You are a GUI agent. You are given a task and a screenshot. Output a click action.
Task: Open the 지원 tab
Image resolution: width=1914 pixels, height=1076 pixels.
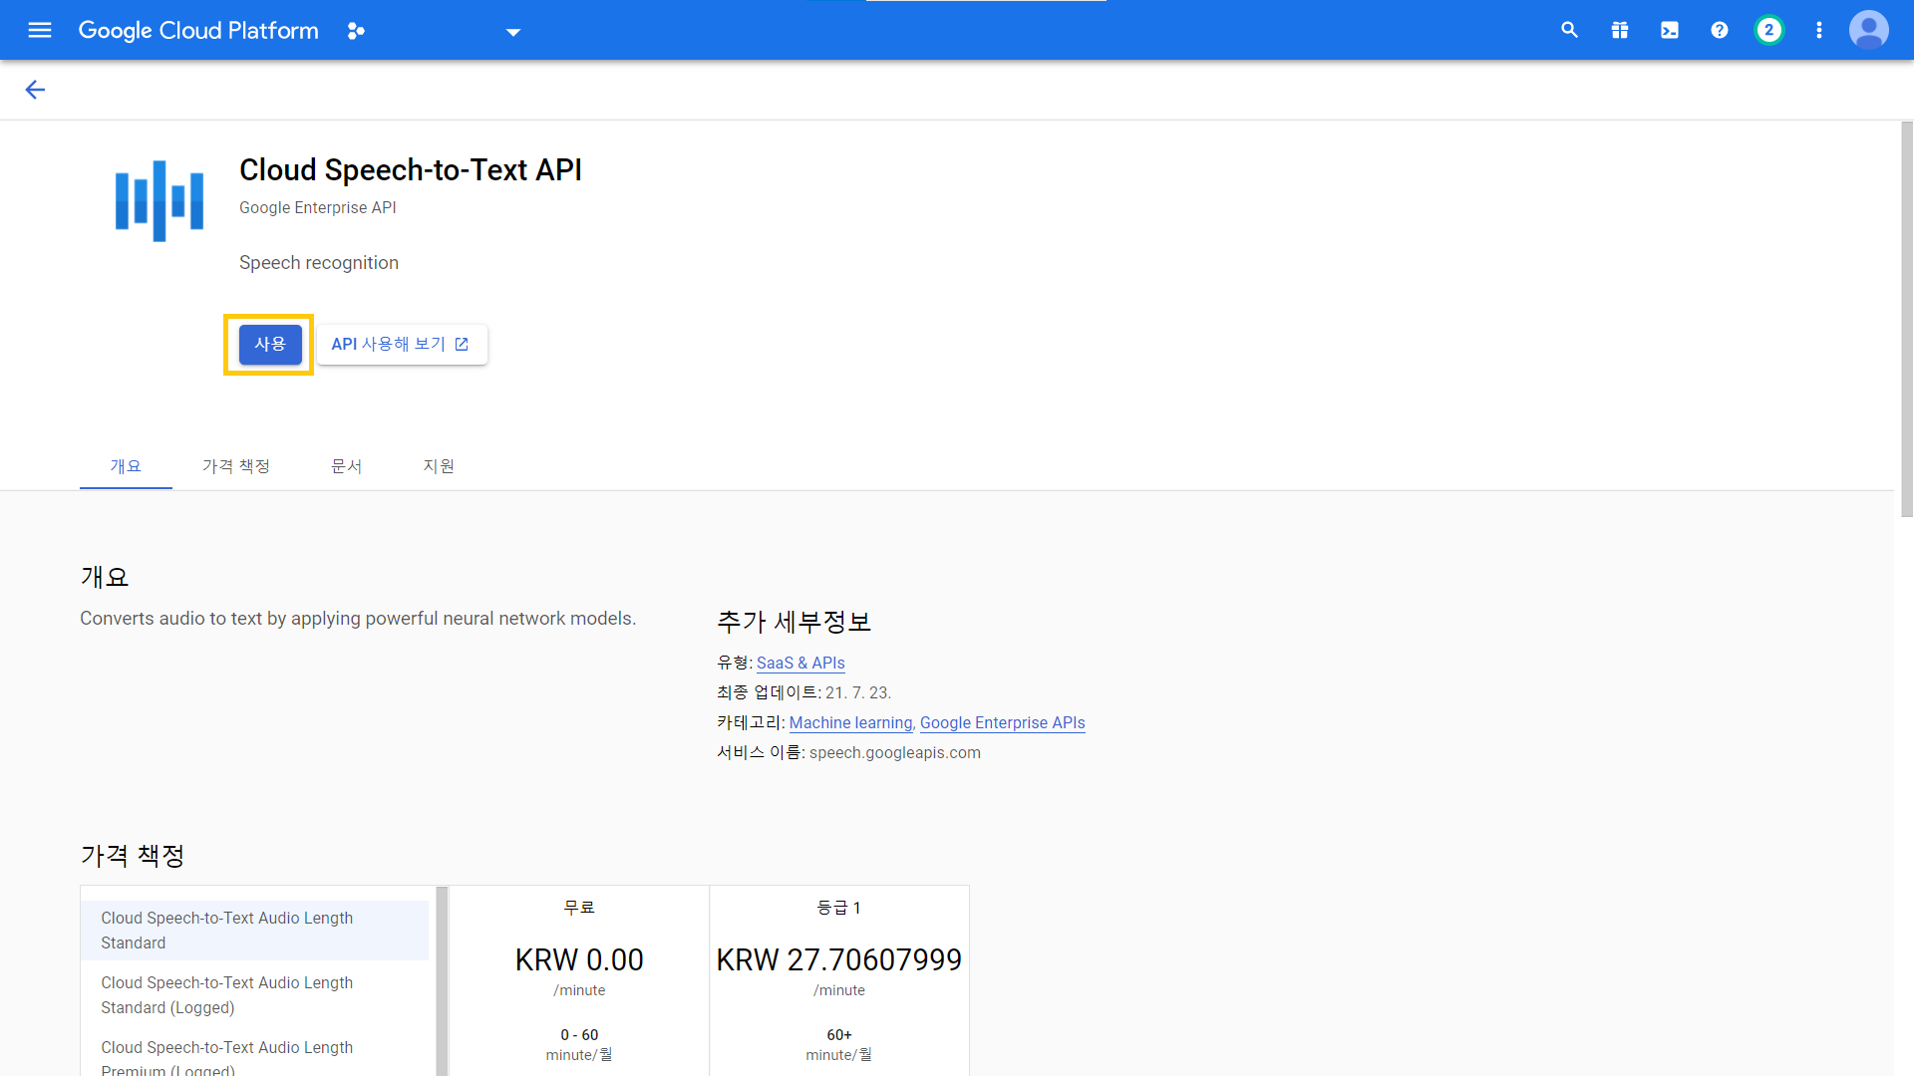coord(439,466)
